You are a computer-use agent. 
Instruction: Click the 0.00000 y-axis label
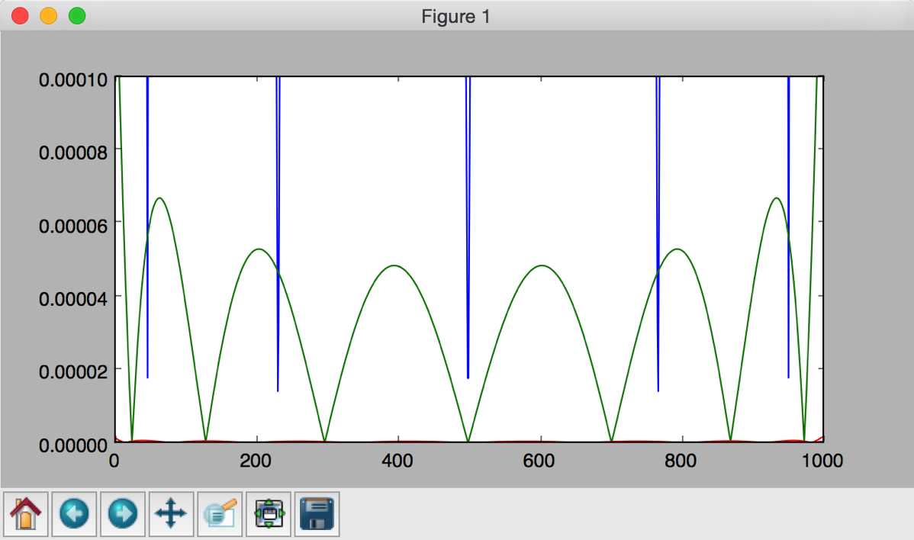tap(73, 445)
